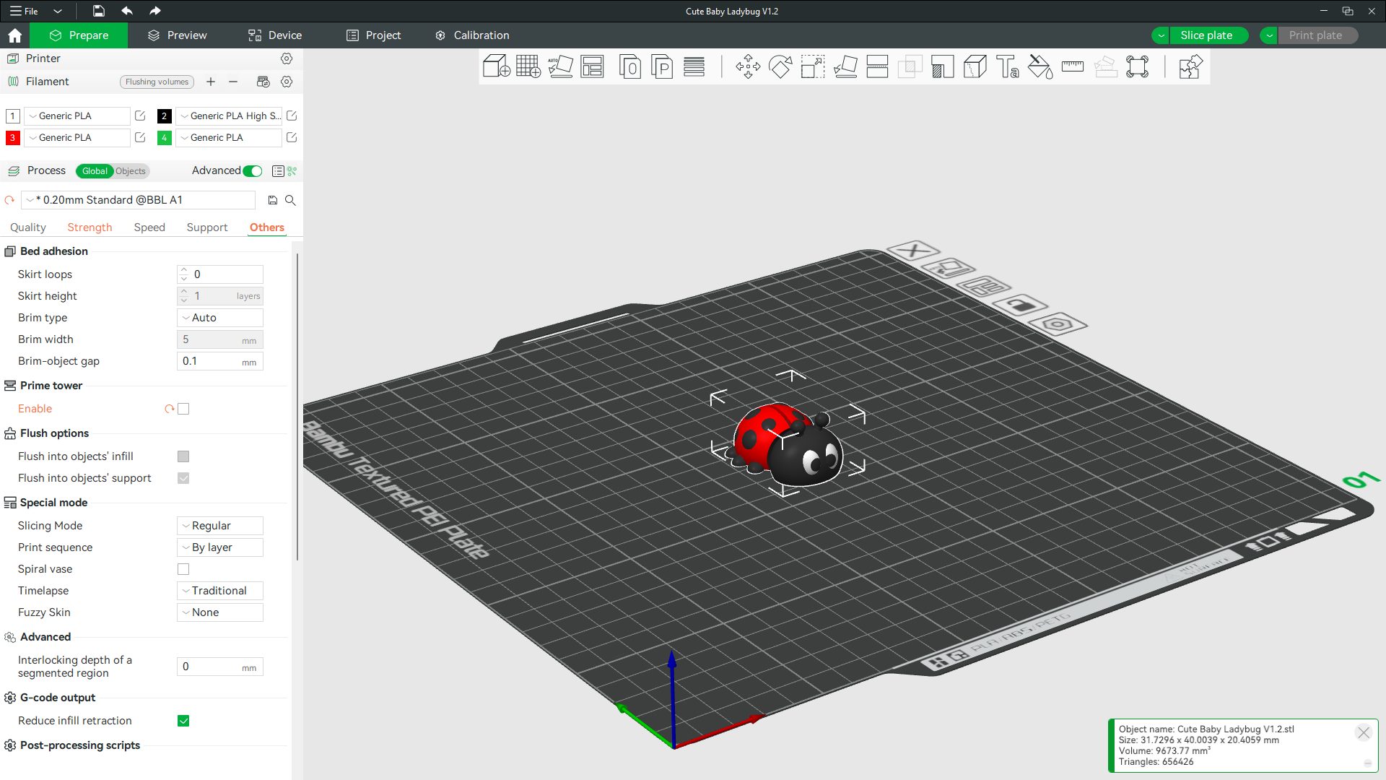The width and height of the screenshot is (1386, 780).
Task: Save the process preset
Action: point(273,200)
